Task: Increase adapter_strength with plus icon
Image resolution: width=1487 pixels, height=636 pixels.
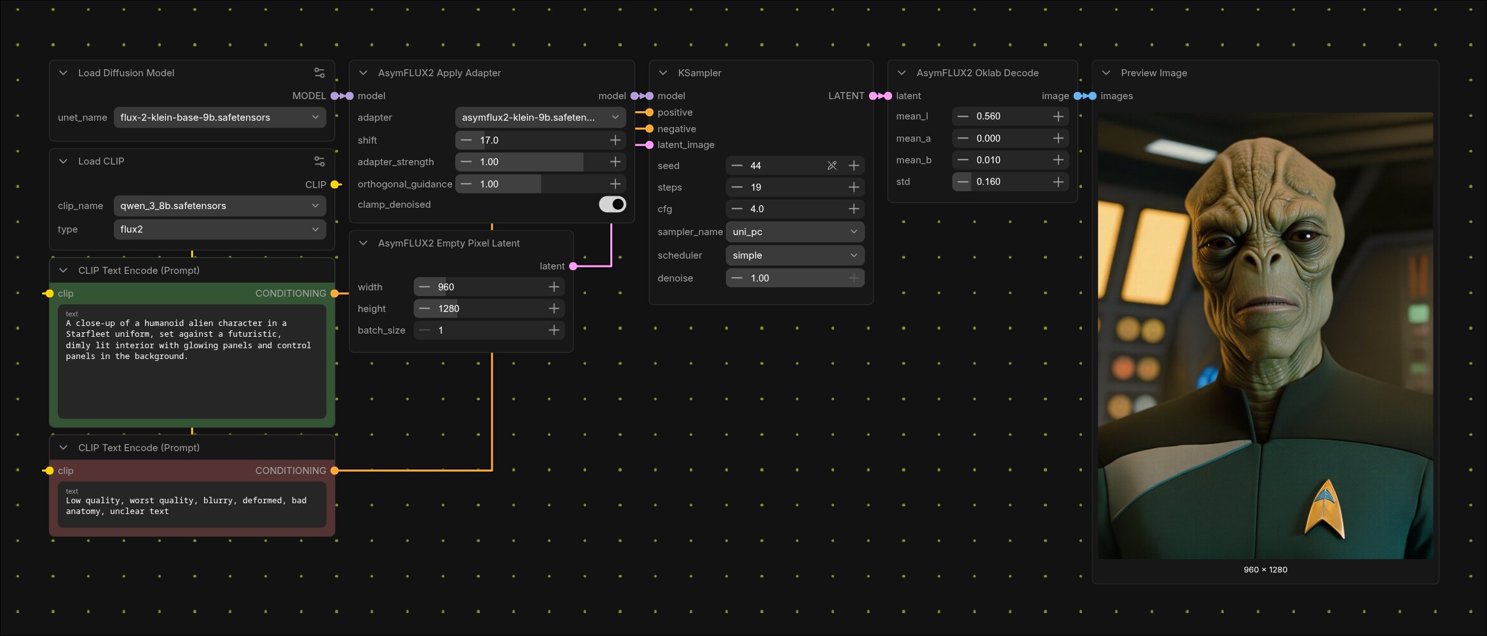Action: click(x=615, y=162)
